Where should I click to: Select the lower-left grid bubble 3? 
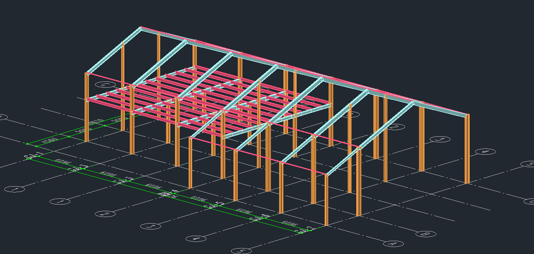(150, 226)
